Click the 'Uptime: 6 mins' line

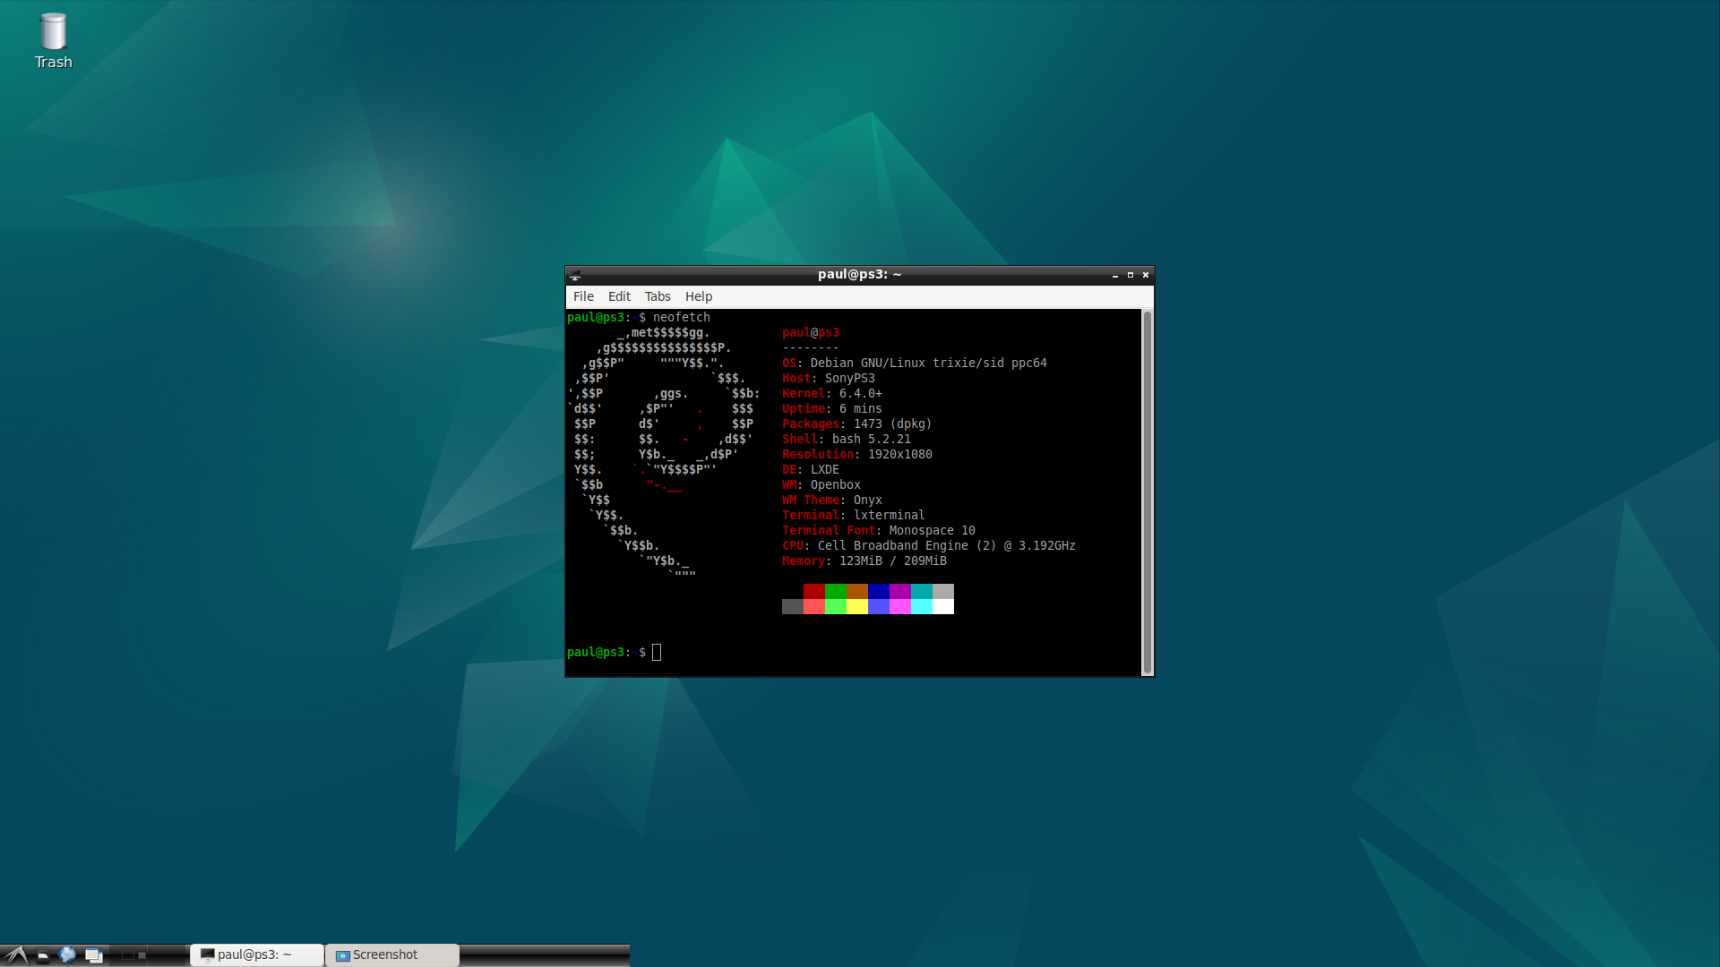(x=832, y=408)
